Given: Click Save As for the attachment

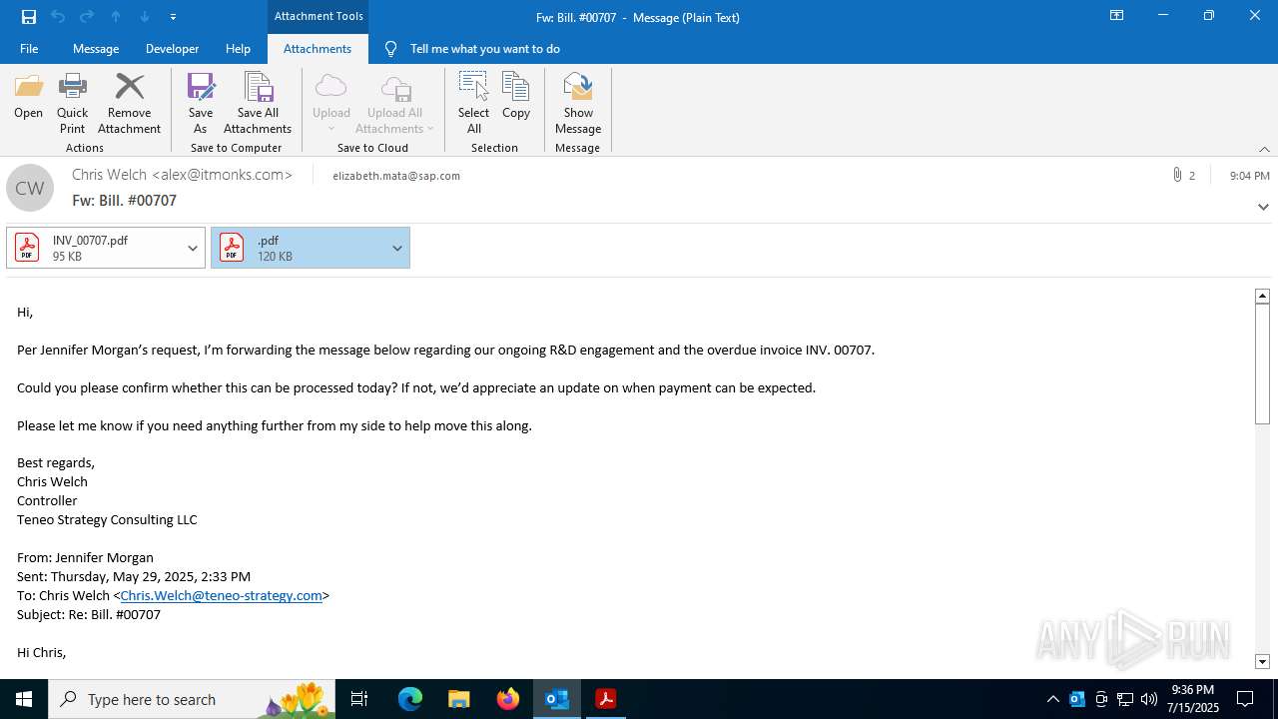Looking at the screenshot, I should pyautogui.click(x=201, y=103).
